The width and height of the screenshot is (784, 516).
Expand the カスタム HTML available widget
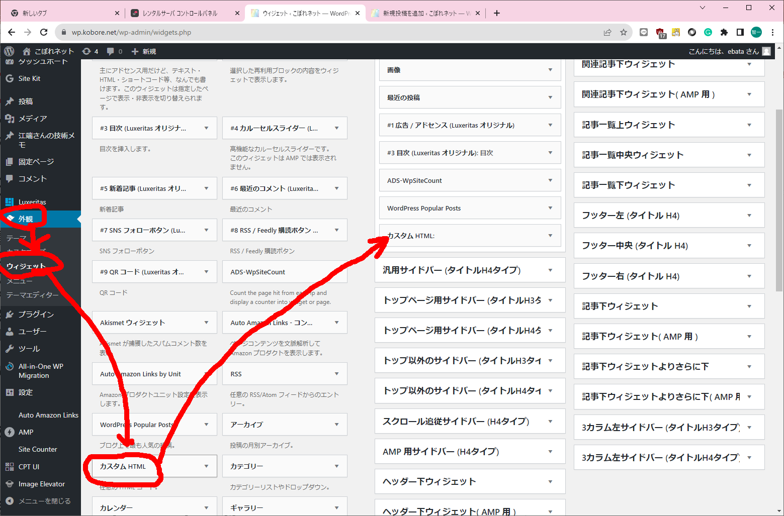(x=206, y=466)
